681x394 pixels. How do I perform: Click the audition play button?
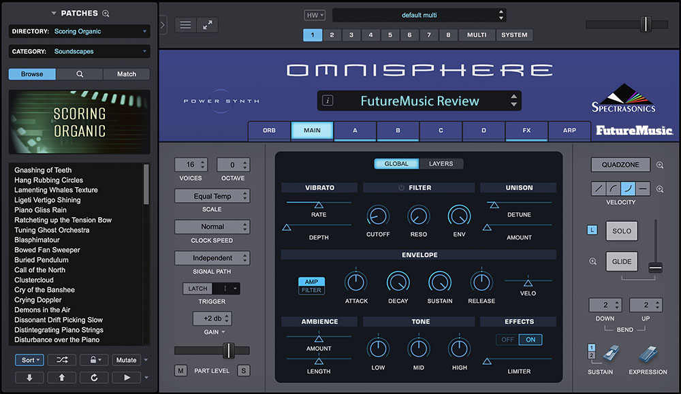pos(127,378)
